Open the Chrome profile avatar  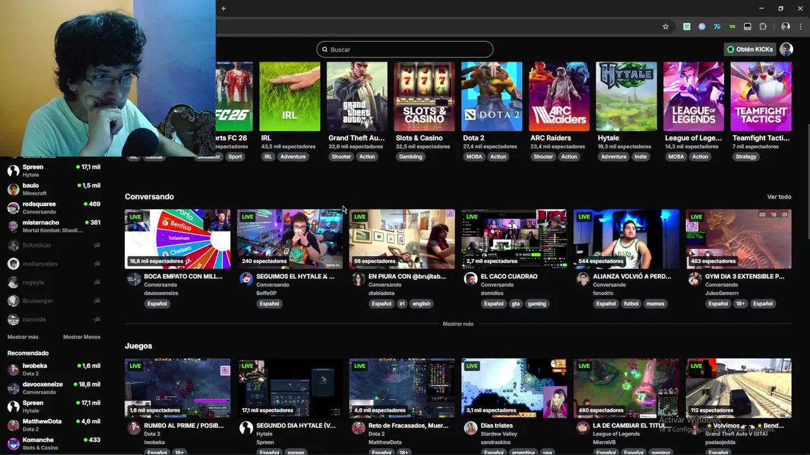coord(785,27)
